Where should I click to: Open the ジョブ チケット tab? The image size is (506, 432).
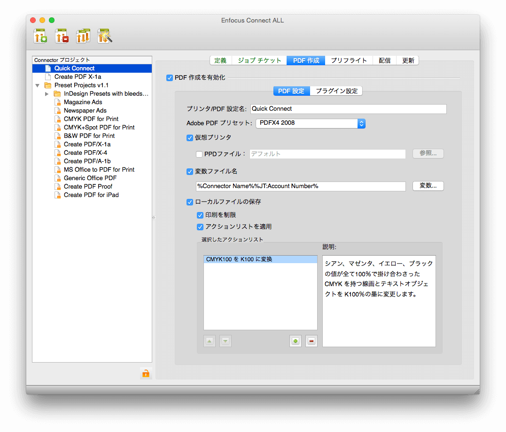(x=259, y=61)
